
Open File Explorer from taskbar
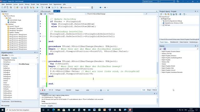point(59,110)
